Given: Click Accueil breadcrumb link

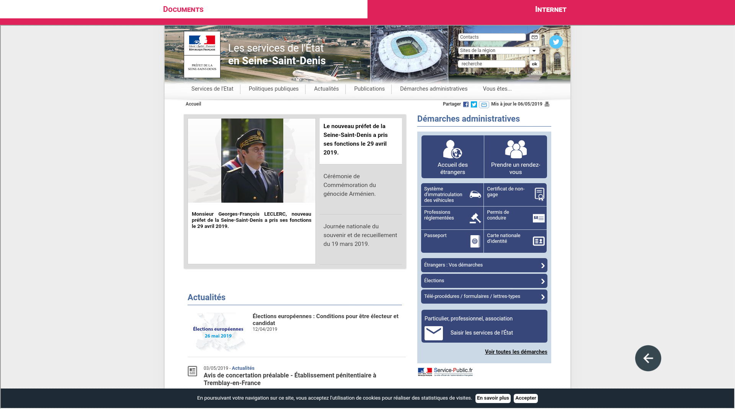Looking at the screenshot, I should 193,104.
